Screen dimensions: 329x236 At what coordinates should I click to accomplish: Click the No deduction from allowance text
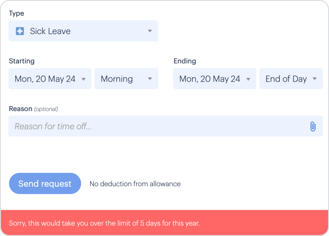(x=135, y=184)
